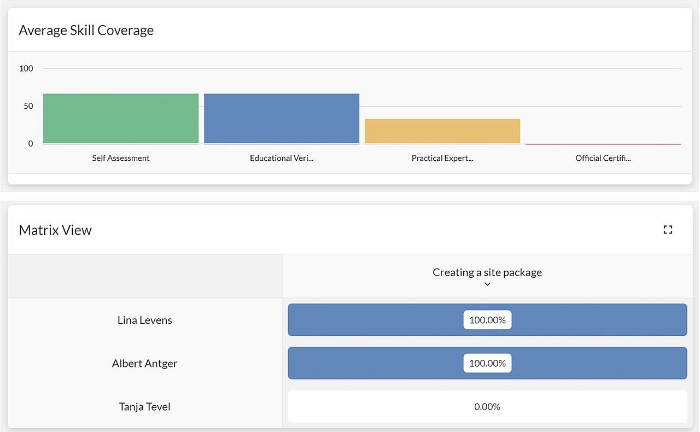This screenshot has height=432, width=700.
Task: Select the green Self Assessment bar
Action: click(121, 119)
